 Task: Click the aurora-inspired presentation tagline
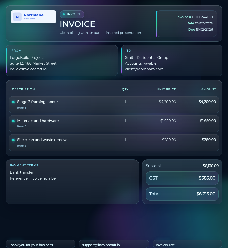coord(100,33)
